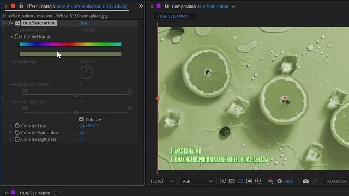Click the Master Hue angle dial
Viewport: 349px width, 196px height.
tap(86, 72)
